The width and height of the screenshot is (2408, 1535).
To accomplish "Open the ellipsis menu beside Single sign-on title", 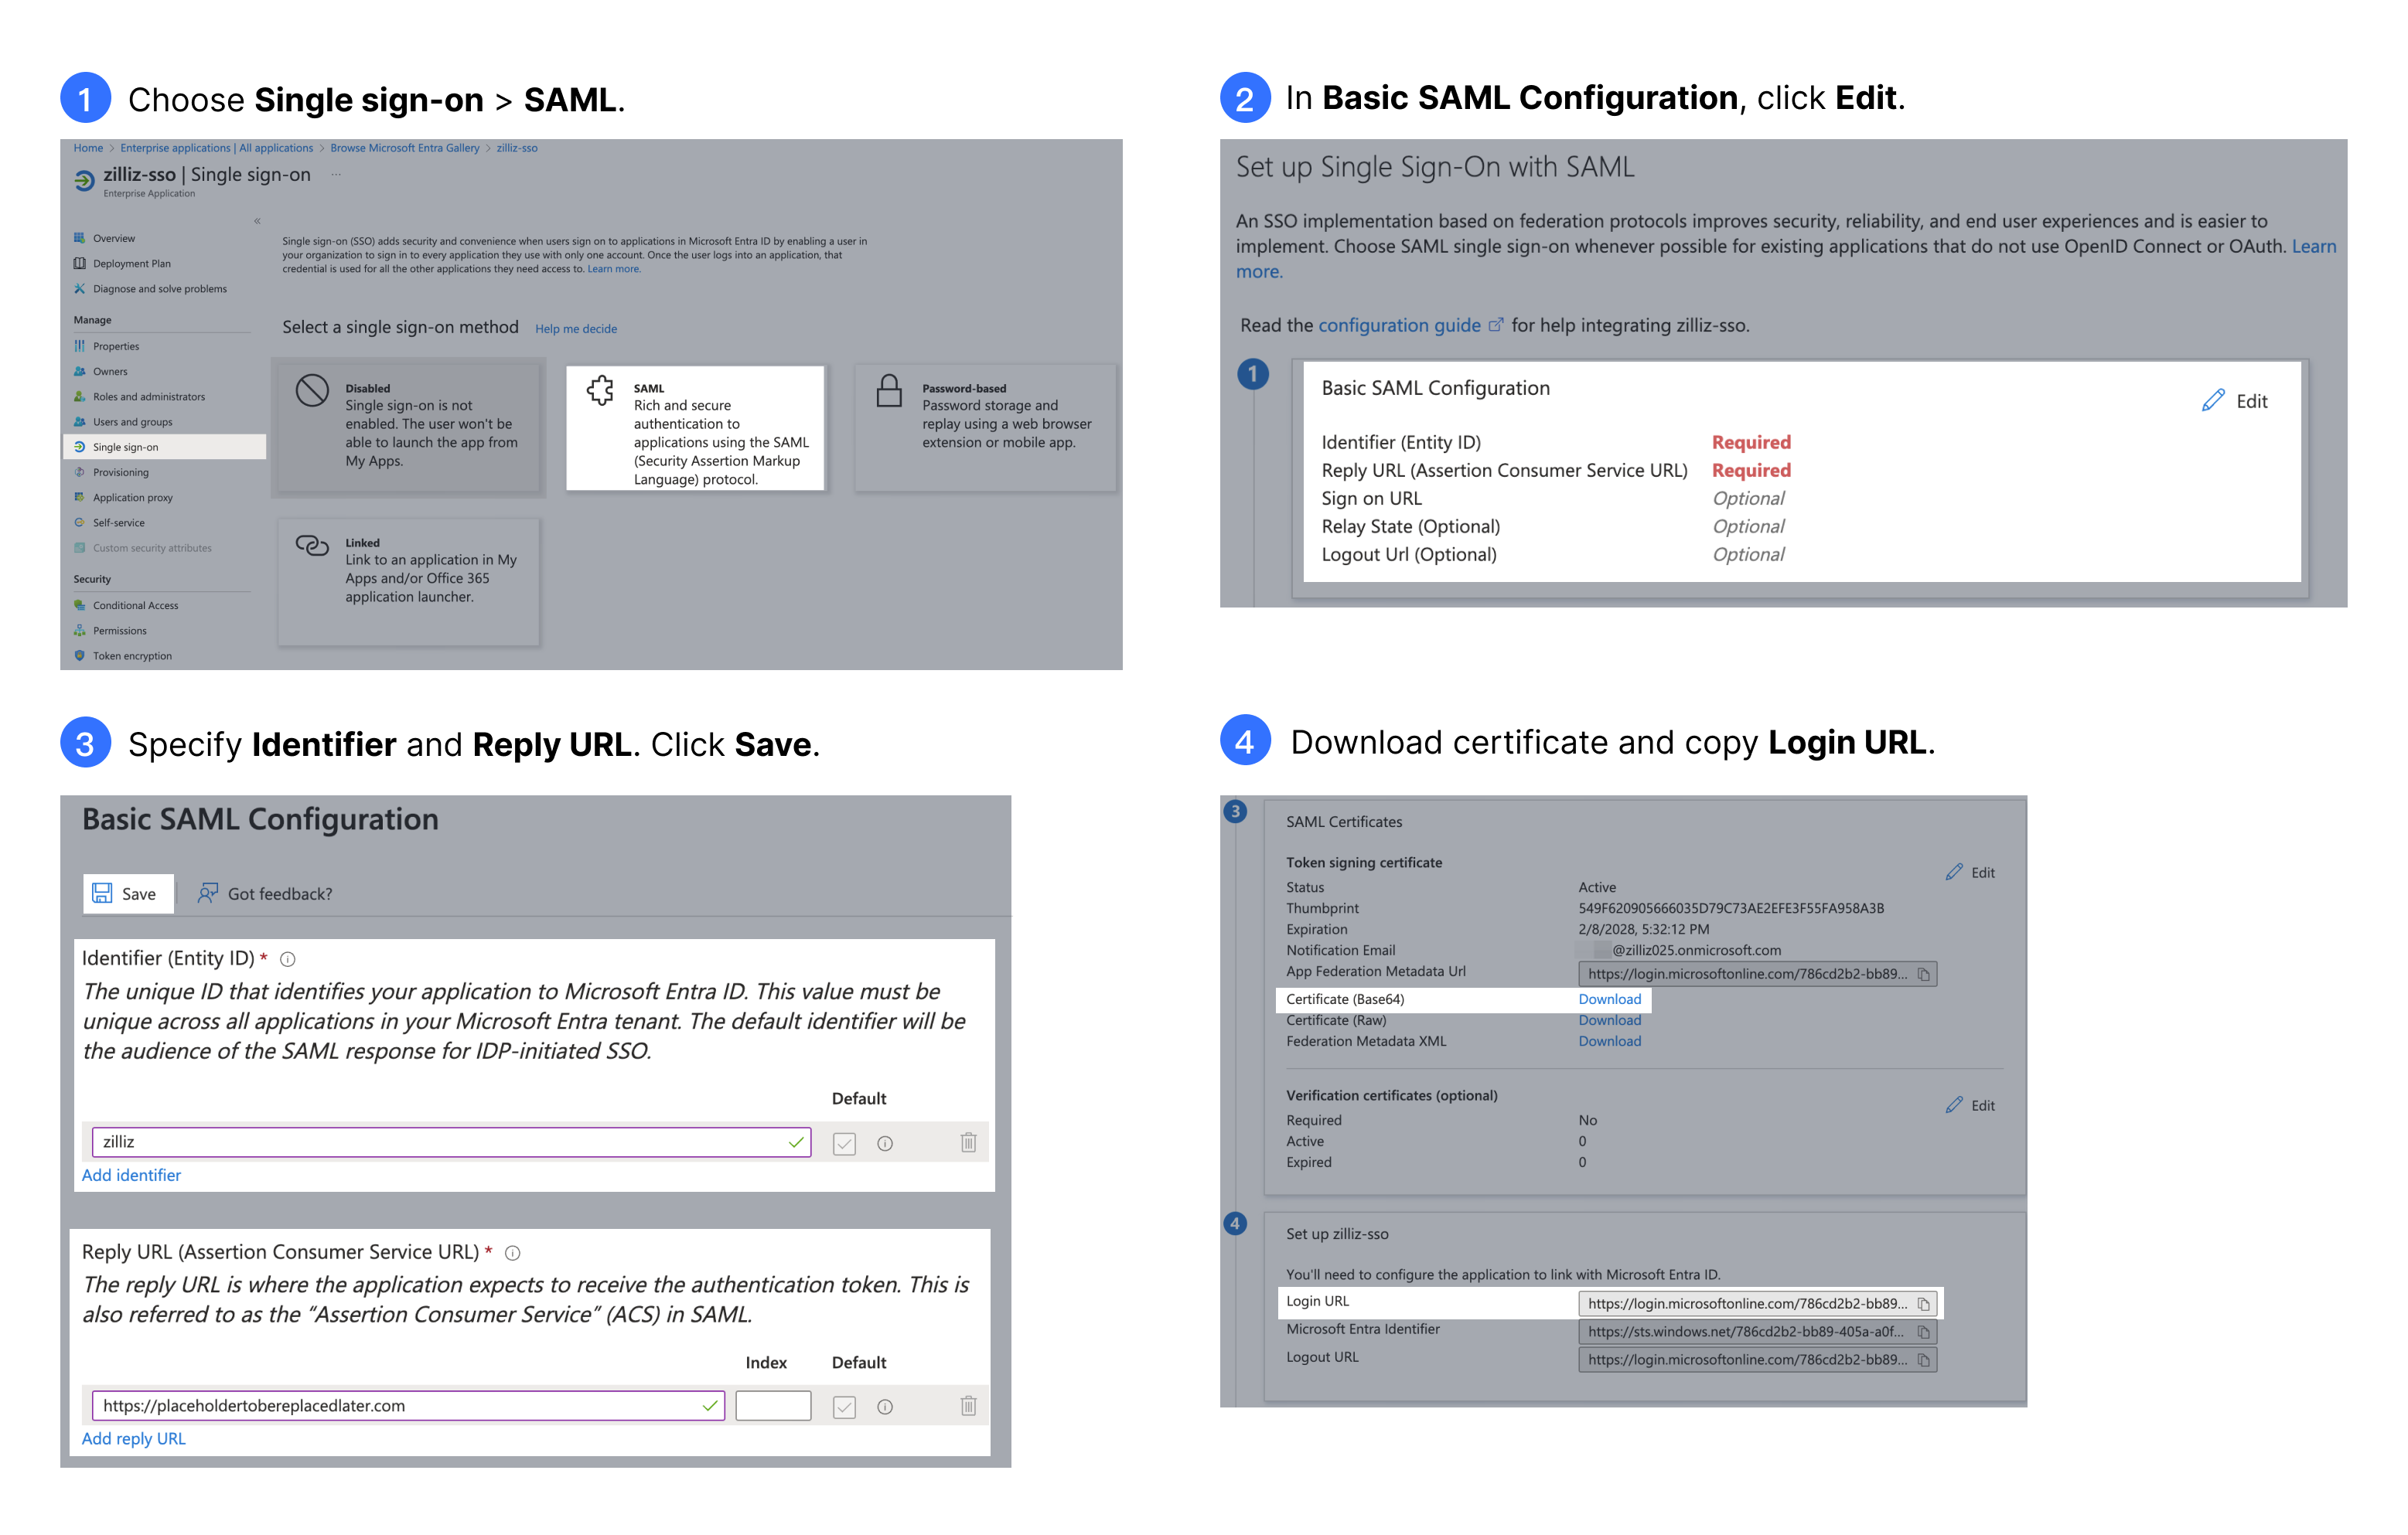I will coord(336,175).
